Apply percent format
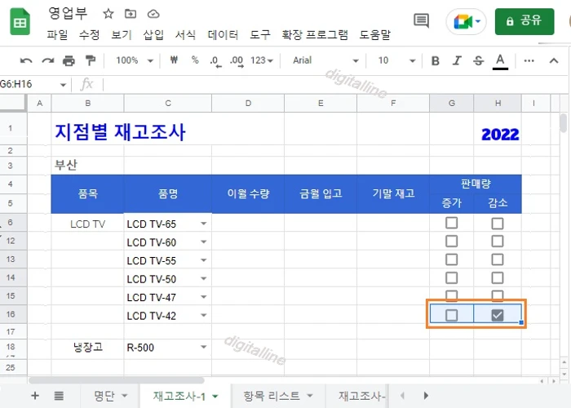 pos(195,60)
